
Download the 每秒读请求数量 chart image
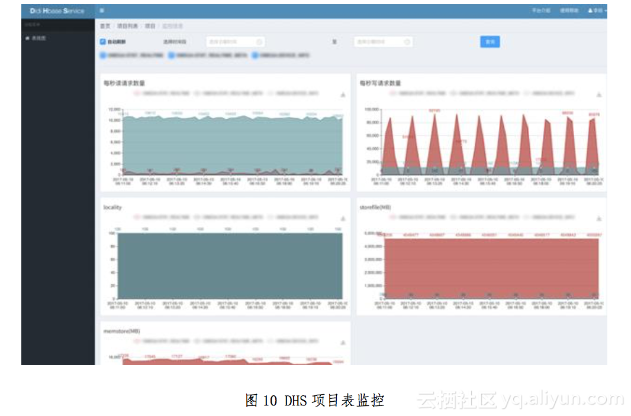click(343, 95)
